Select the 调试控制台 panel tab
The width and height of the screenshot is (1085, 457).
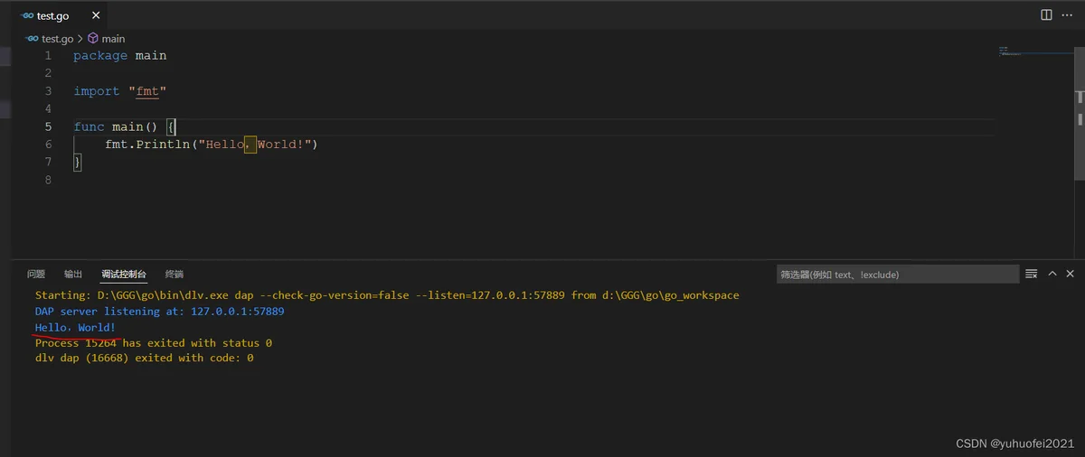pyautogui.click(x=124, y=275)
